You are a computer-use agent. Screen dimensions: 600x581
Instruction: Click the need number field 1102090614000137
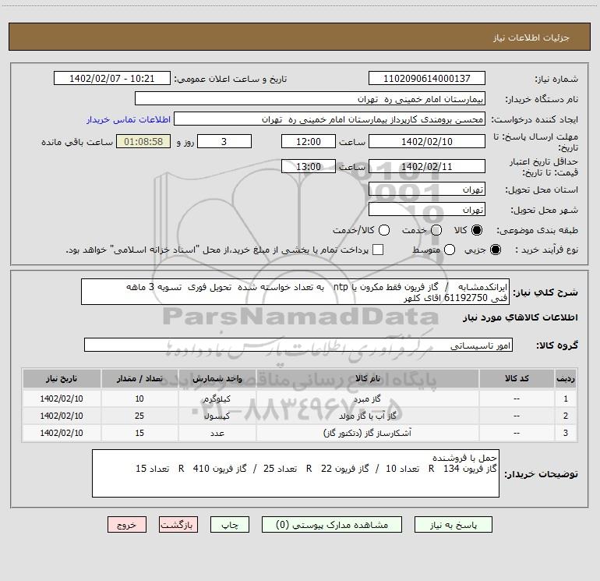click(x=427, y=79)
